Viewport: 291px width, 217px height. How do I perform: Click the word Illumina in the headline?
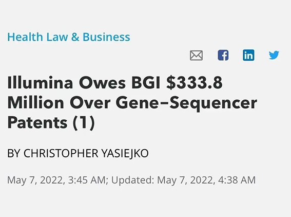(x=40, y=83)
